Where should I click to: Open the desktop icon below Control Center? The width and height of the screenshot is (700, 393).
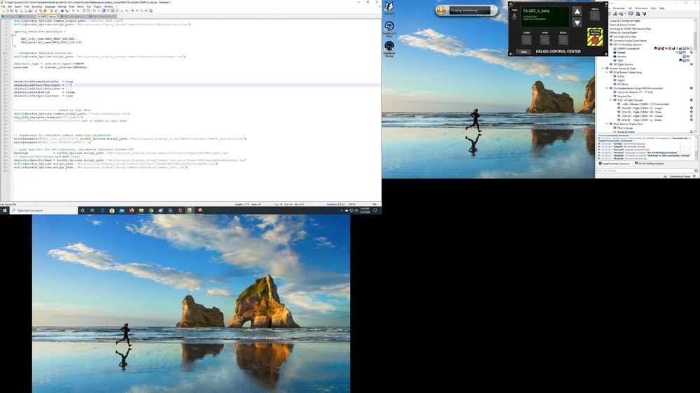pos(389,29)
